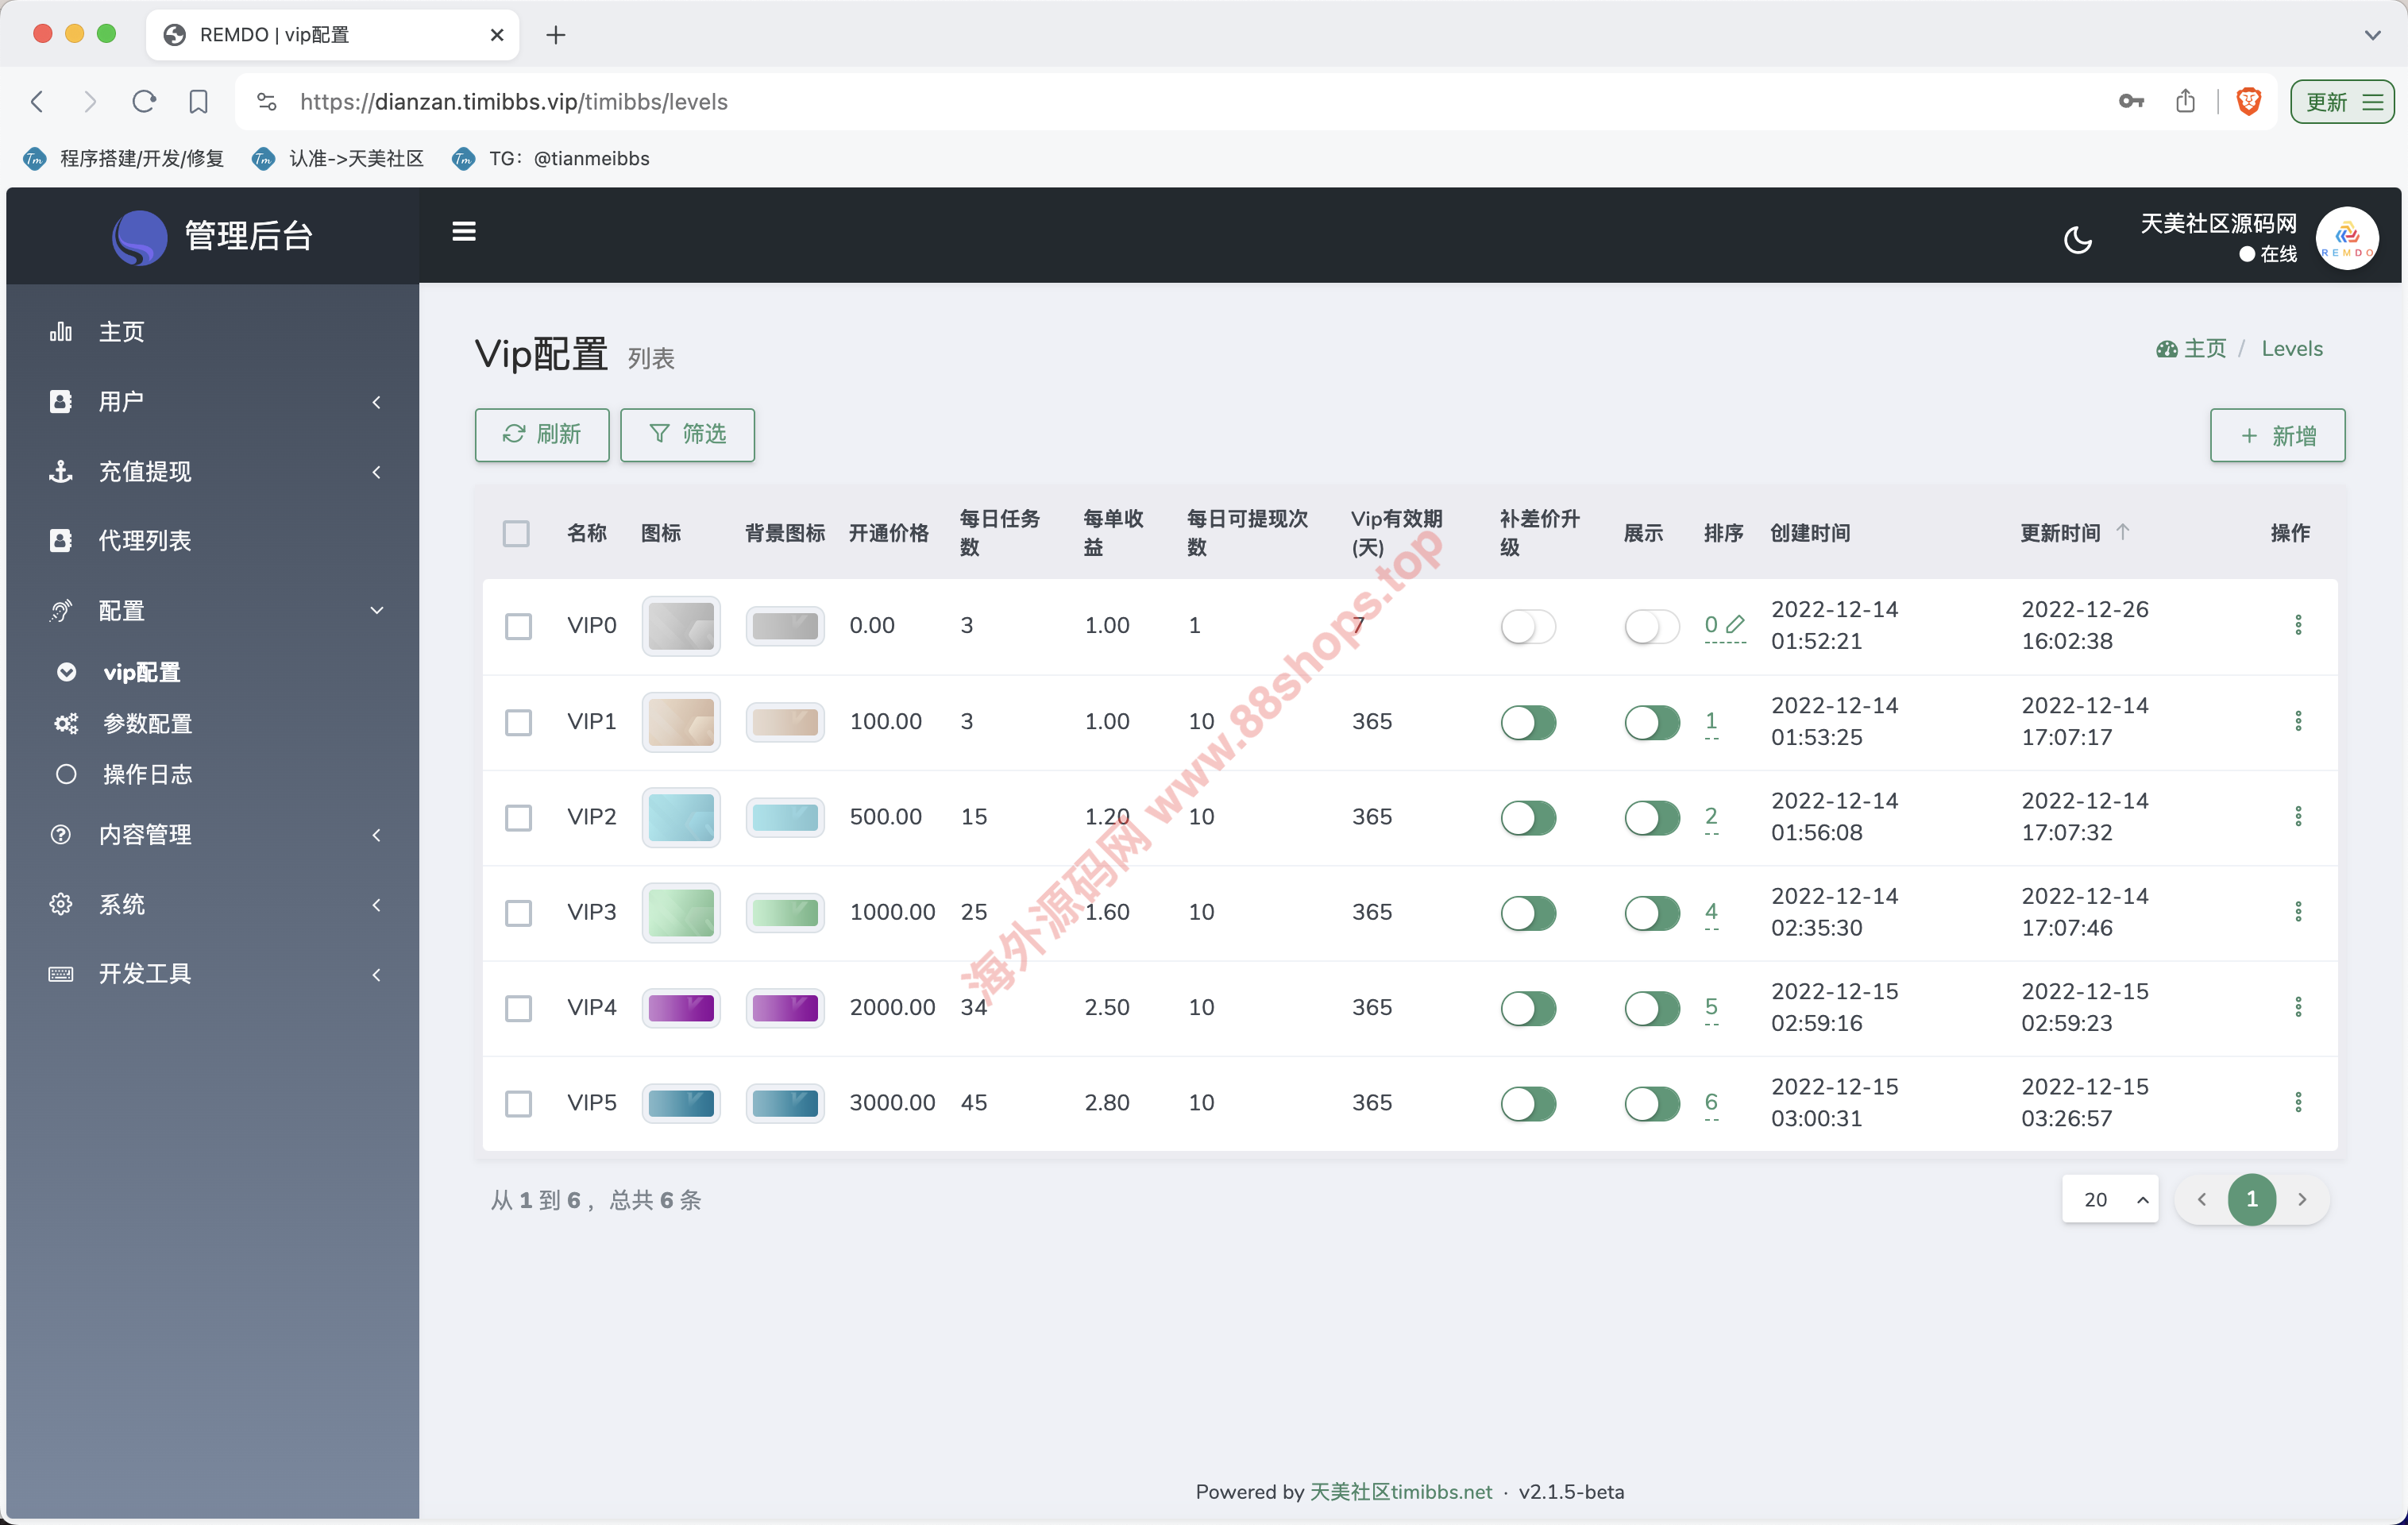Turn off VIP2 upgrade price-difference toggle
Screen dimensions: 2408x1525
(x=1527, y=818)
